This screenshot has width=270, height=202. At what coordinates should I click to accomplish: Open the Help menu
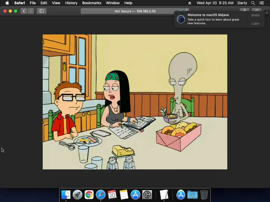(128, 3)
